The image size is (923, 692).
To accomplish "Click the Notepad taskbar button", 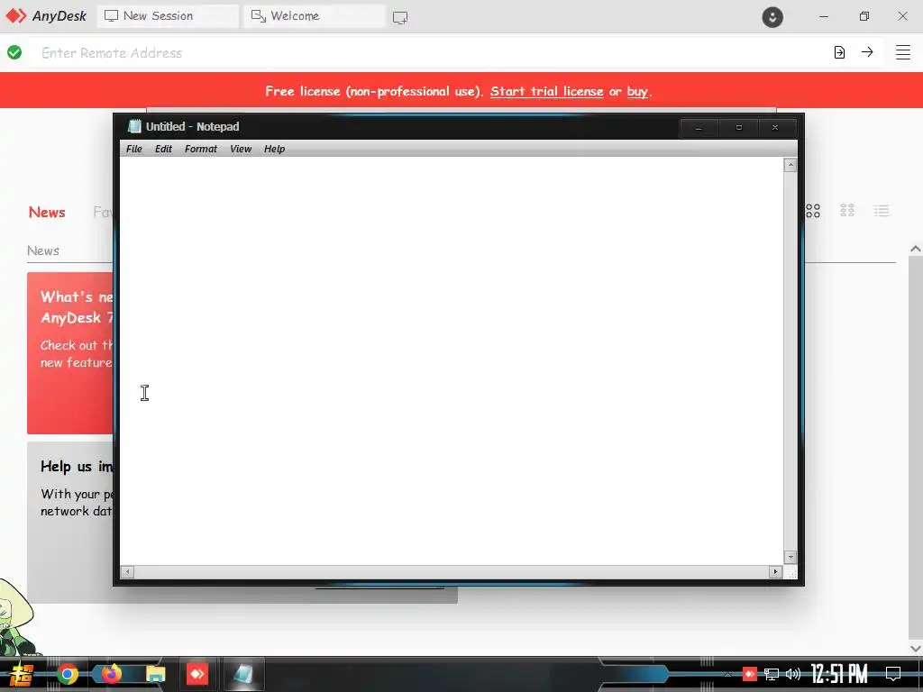I will [x=243, y=674].
